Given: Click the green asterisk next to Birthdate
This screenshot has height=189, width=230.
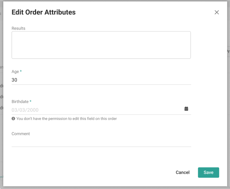Looking at the screenshot, I should pyautogui.click(x=30, y=102).
